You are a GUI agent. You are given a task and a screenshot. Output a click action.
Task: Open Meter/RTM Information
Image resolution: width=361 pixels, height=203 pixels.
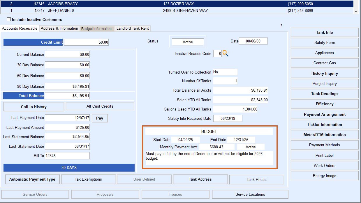point(325,135)
